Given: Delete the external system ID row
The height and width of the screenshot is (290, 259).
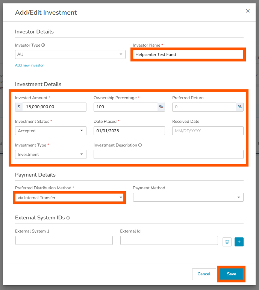Looking at the screenshot, I should tap(227, 242).
